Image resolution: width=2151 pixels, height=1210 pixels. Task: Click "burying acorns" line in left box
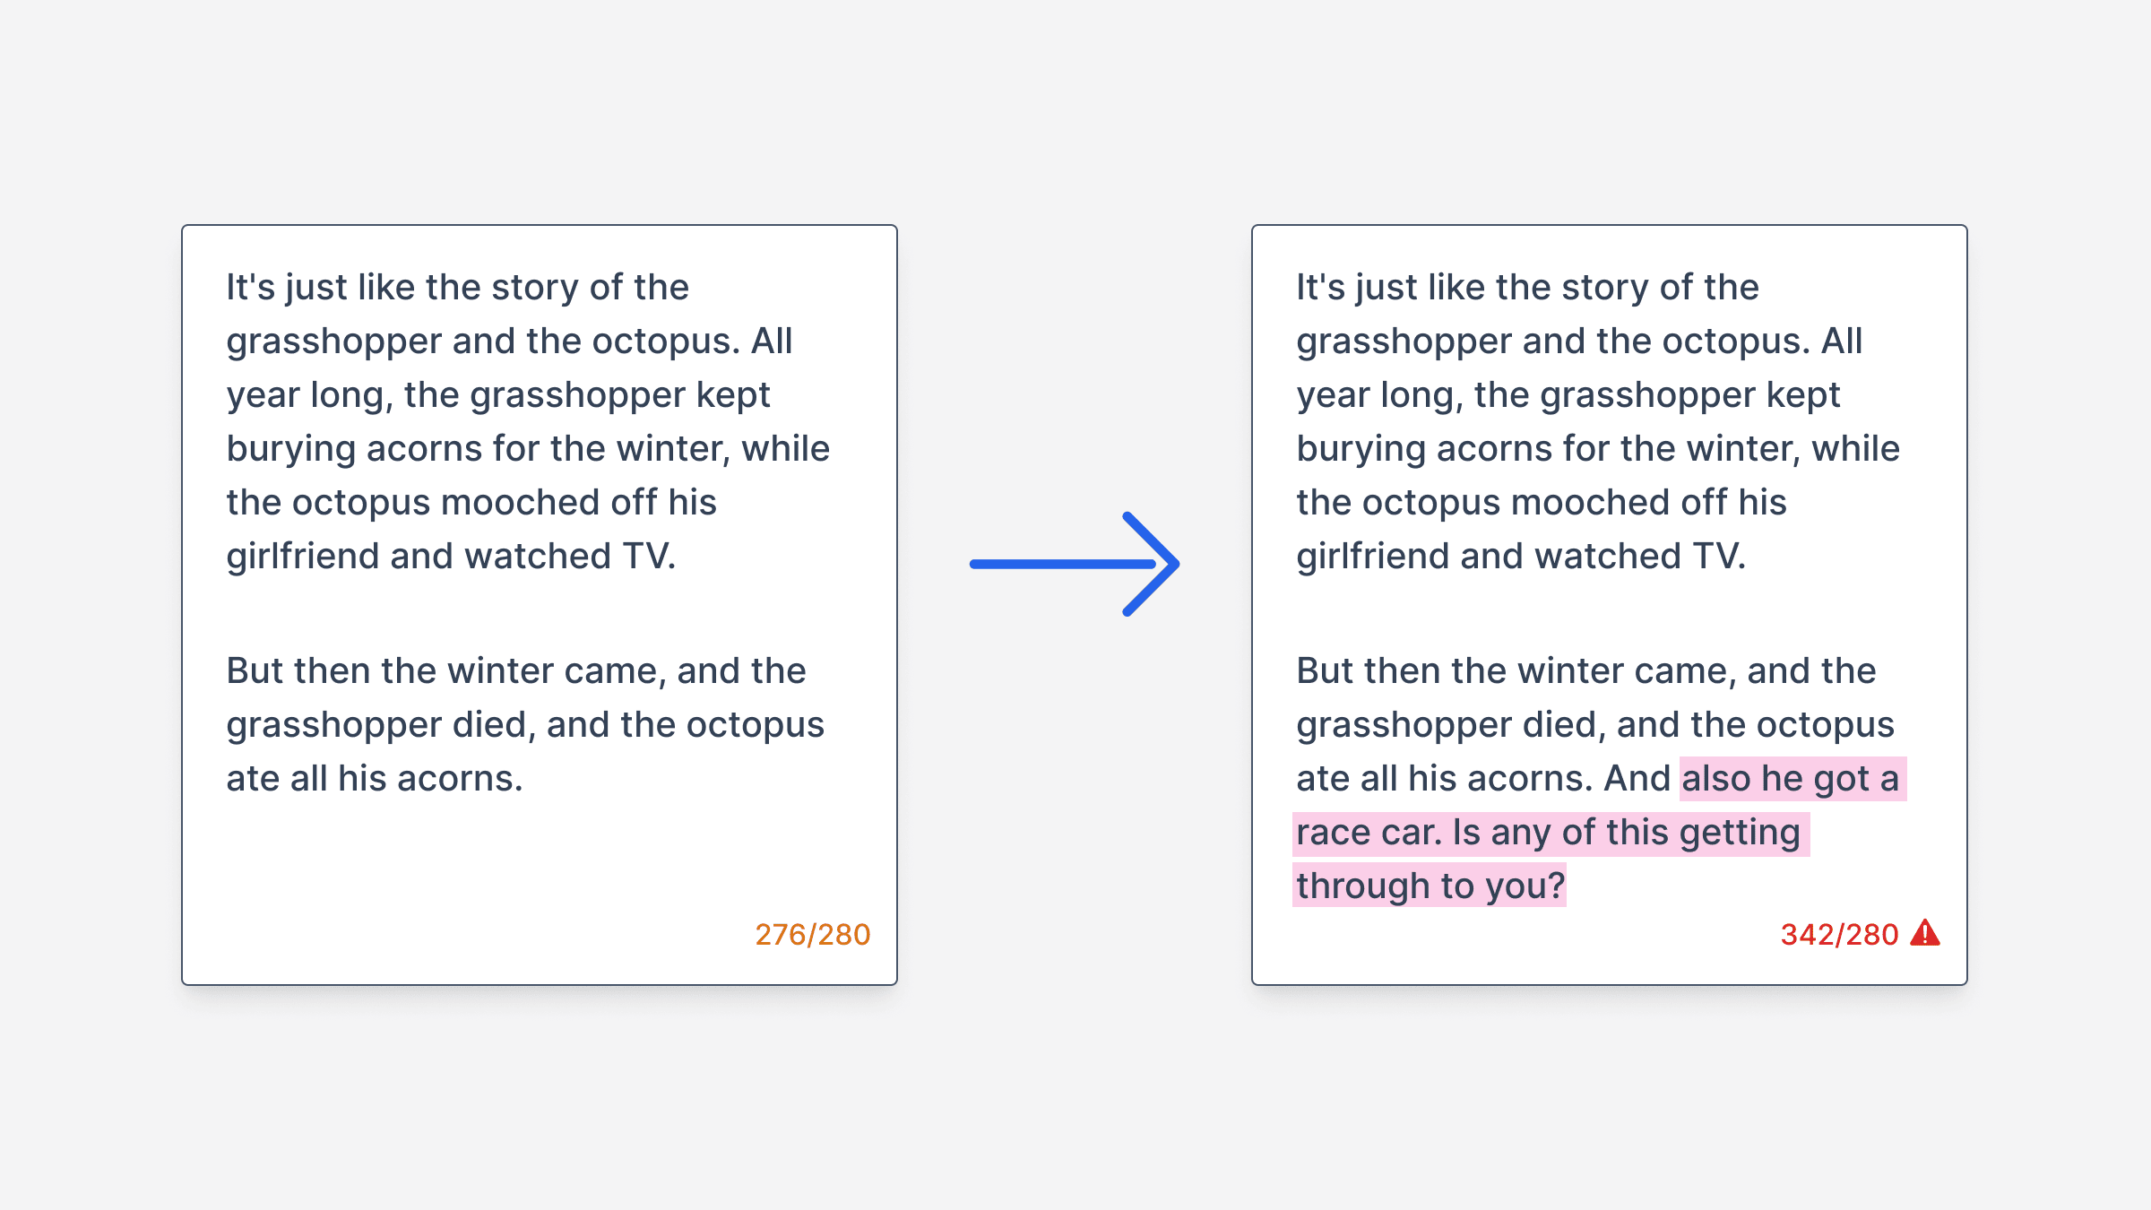click(354, 449)
